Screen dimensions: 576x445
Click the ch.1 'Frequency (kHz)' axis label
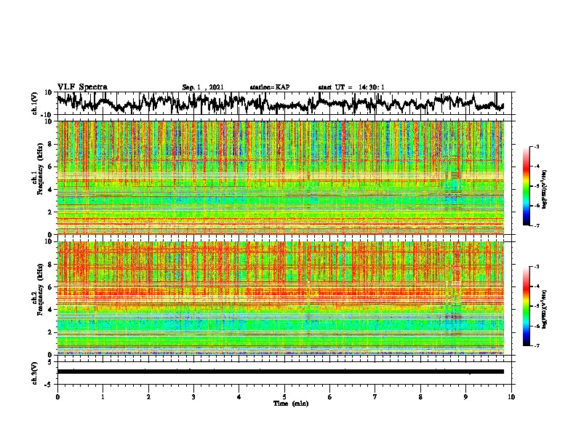pyautogui.click(x=40, y=169)
